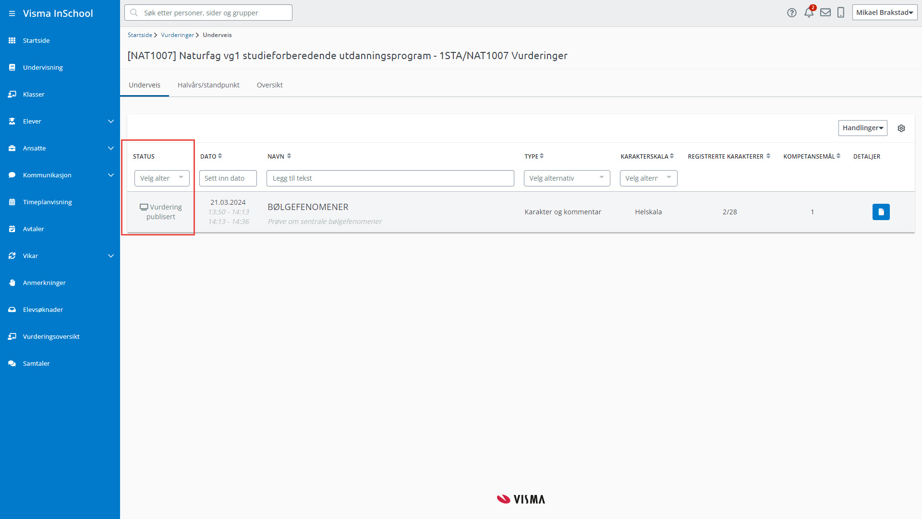Click the Elevsøknader inbox icon
Viewport: 922px width, 519px height.
[12, 309]
